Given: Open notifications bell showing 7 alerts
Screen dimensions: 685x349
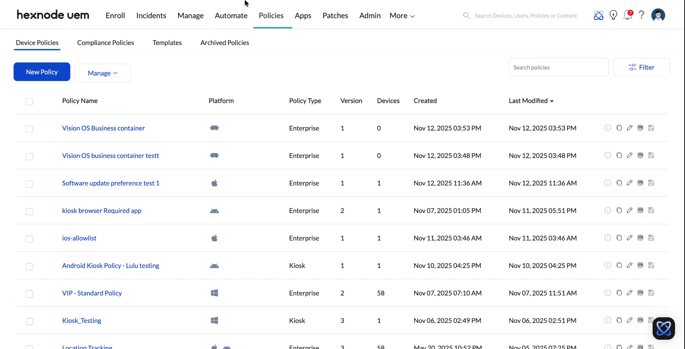Looking at the screenshot, I should 628,15.
